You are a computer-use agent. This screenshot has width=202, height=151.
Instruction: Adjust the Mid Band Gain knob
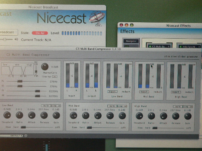pos(122,116)
